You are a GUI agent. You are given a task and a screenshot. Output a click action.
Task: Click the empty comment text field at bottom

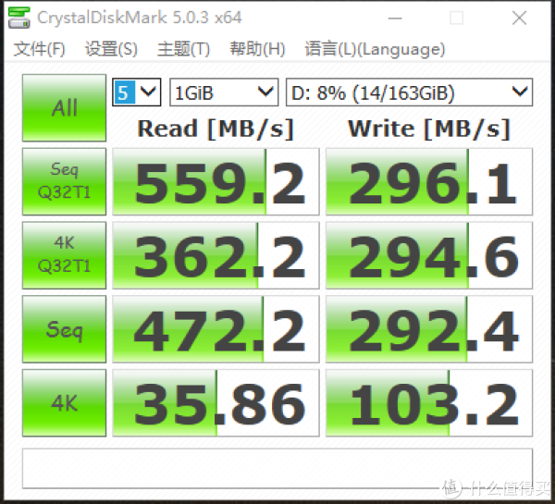277,469
